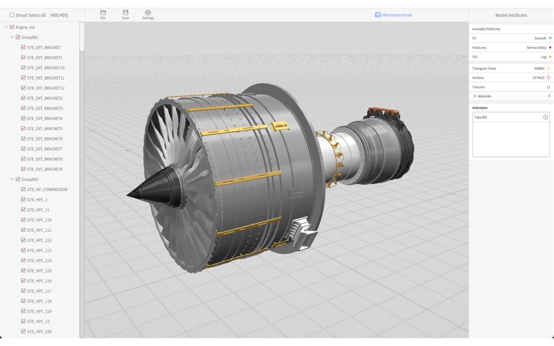Select GTE_HPC_117 tree item

(39, 291)
